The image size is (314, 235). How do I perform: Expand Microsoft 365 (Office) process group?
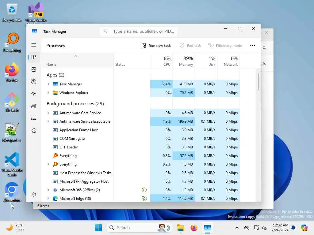[x=48, y=190]
